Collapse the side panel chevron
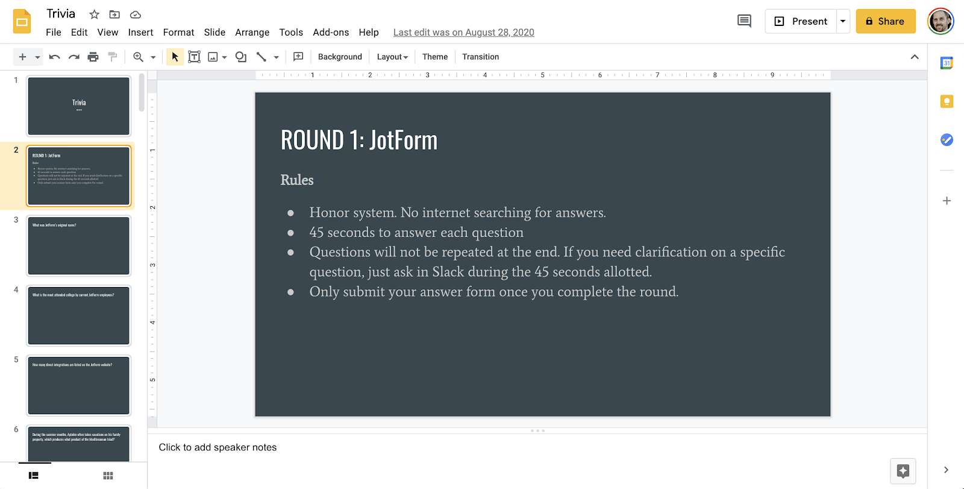Screen dimensions: 964x489 (946, 470)
